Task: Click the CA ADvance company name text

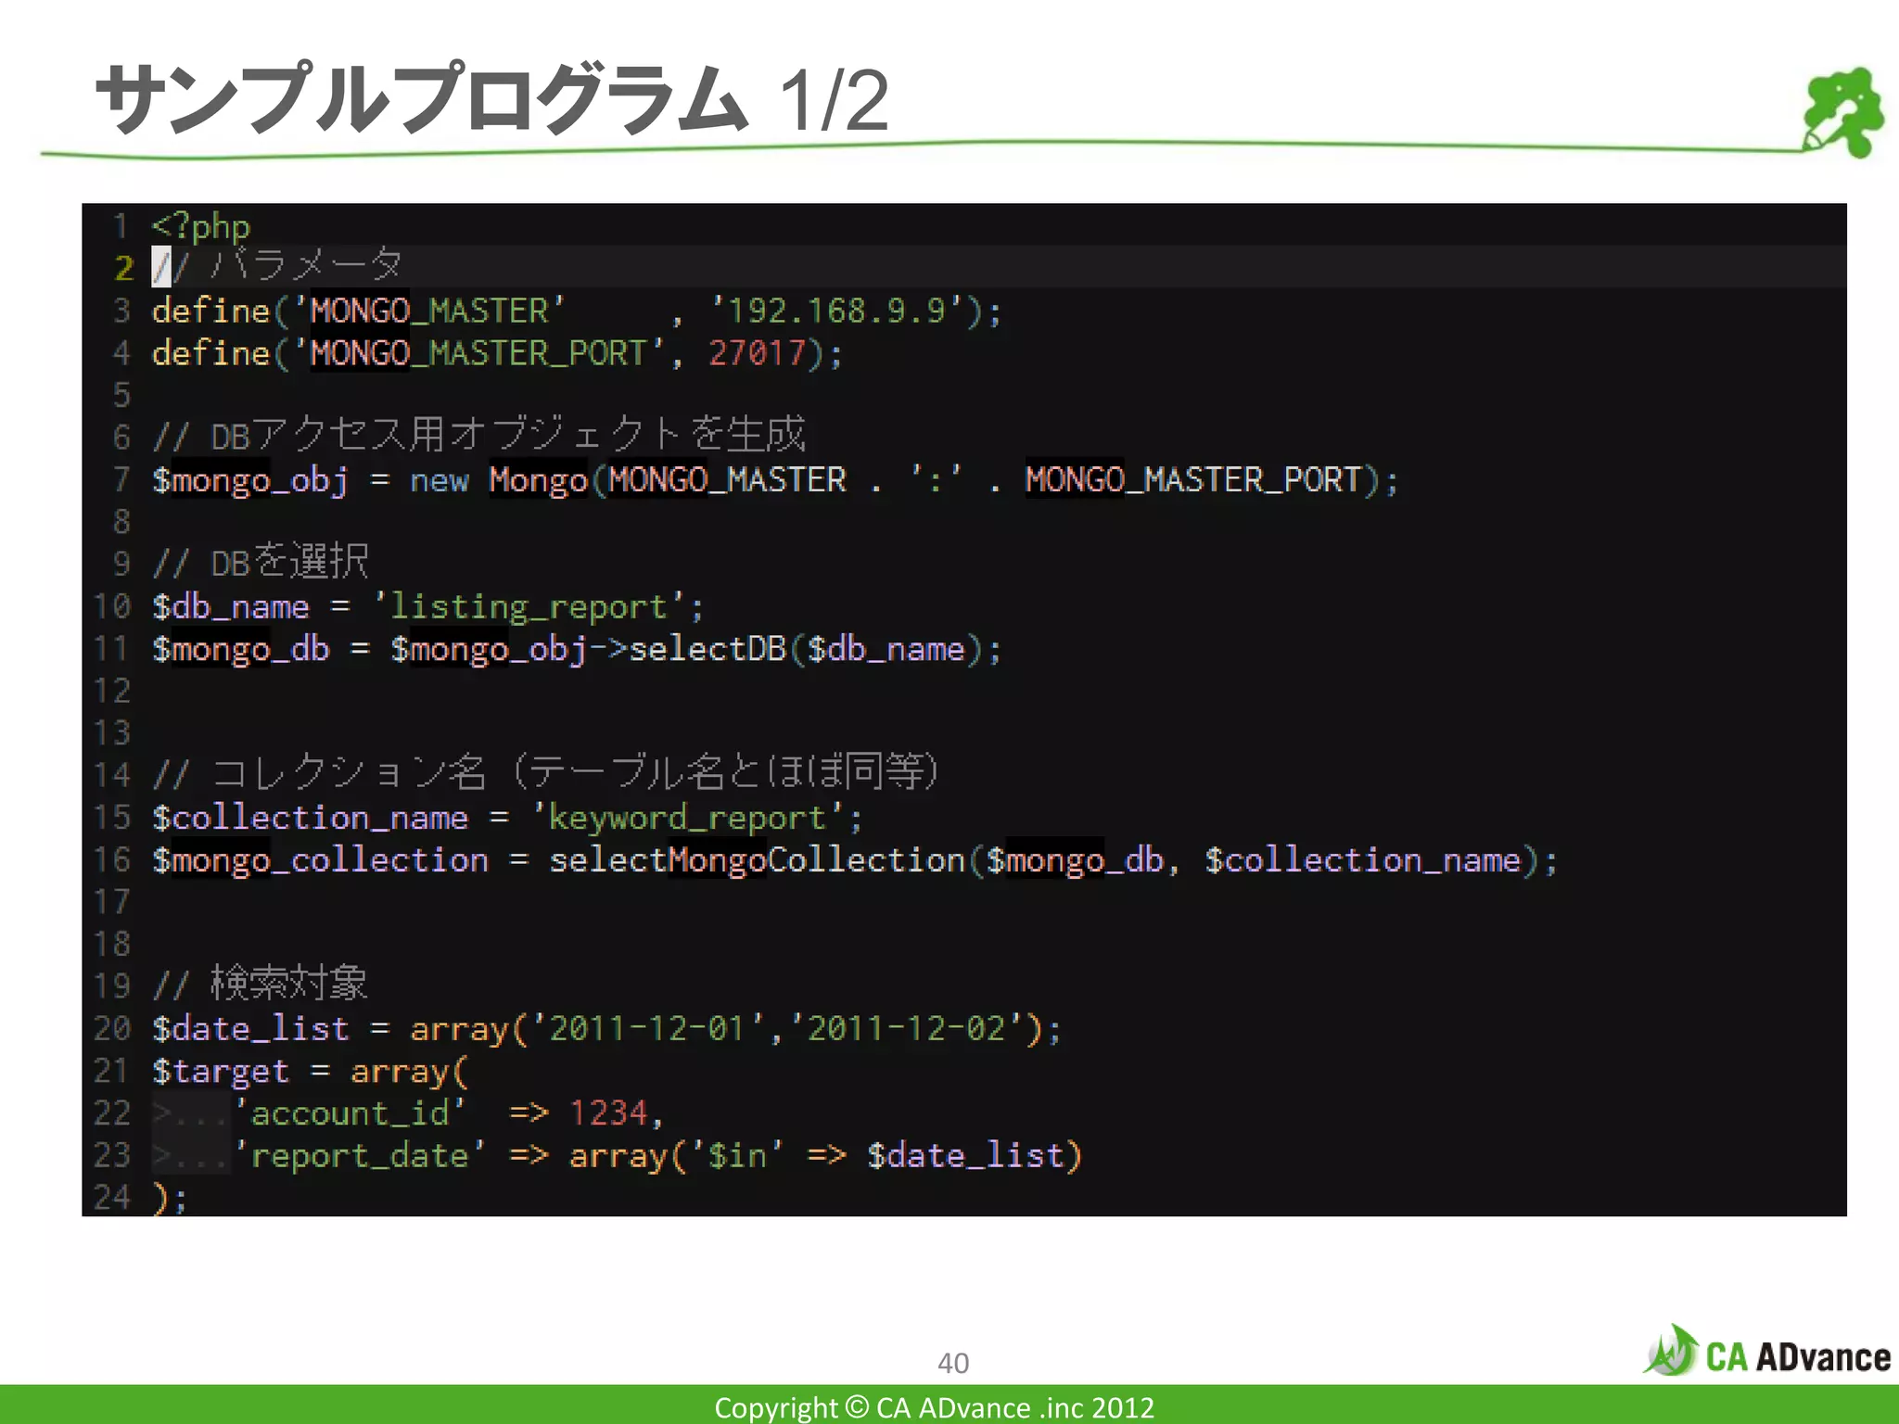Action: (x=1797, y=1357)
